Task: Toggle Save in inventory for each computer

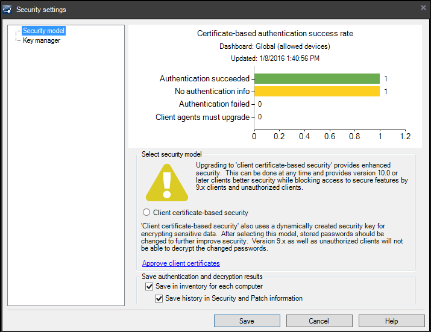Action: coord(149,287)
